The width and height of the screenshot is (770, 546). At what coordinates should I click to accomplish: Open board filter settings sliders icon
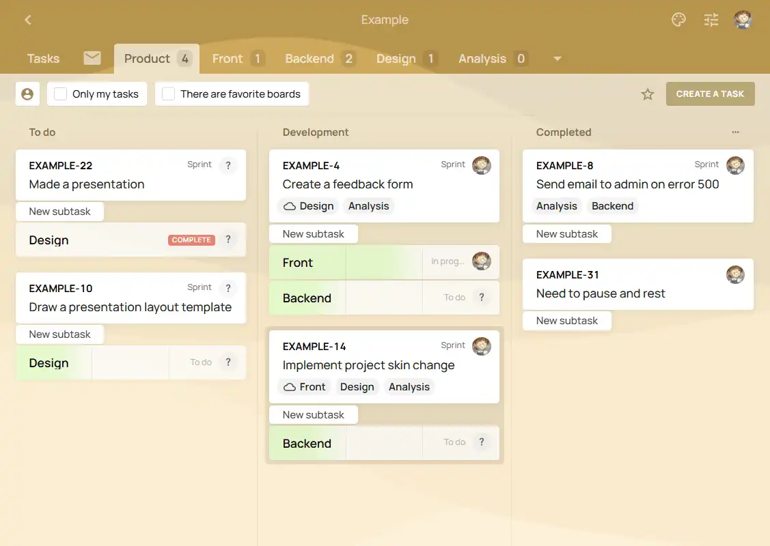click(x=711, y=20)
